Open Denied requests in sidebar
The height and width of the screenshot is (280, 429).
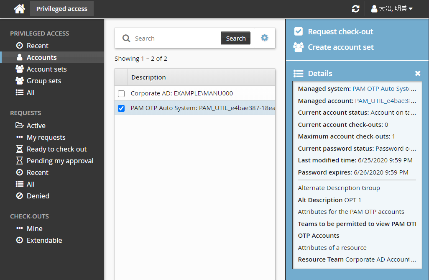pos(38,196)
